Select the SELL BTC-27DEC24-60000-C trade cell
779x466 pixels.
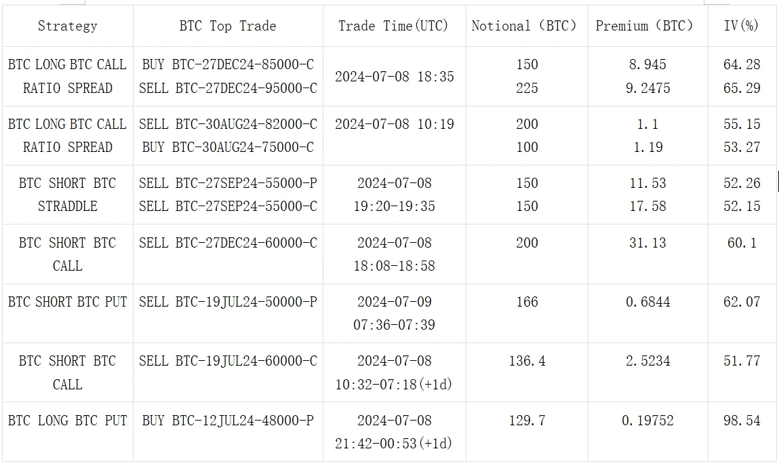[228, 243]
